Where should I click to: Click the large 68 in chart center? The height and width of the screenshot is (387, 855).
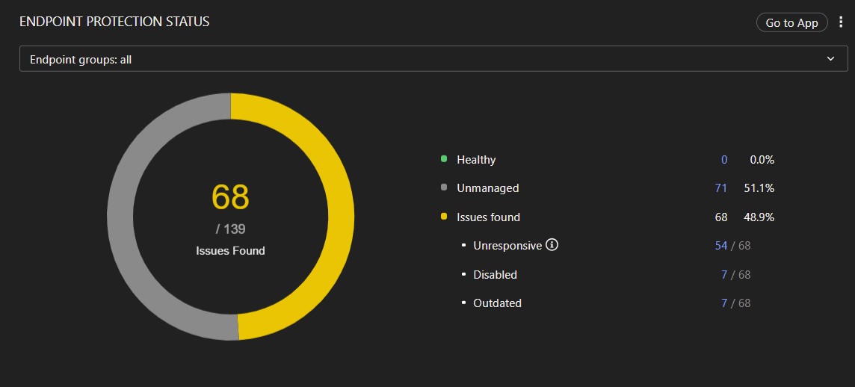[230, 197]
